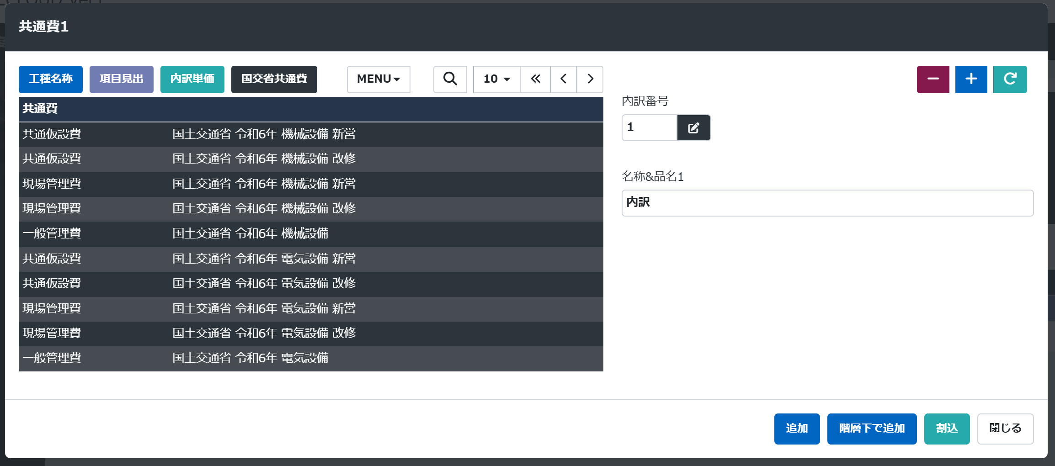Go to the first page with the double-chevron icon
Viewport: 1055px width, 466px height.
[x=535, y=79]
